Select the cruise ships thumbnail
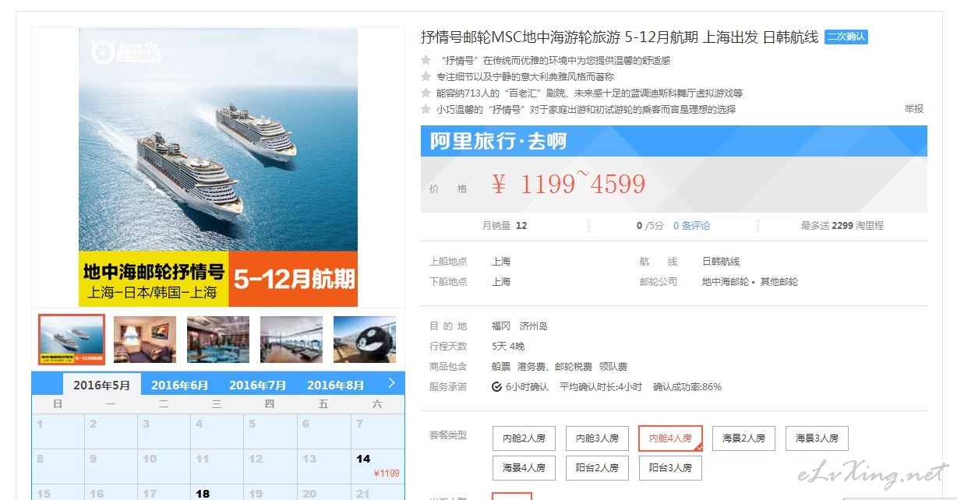The width and height of the screenshot is (957, 500). (x=72, y=340)
